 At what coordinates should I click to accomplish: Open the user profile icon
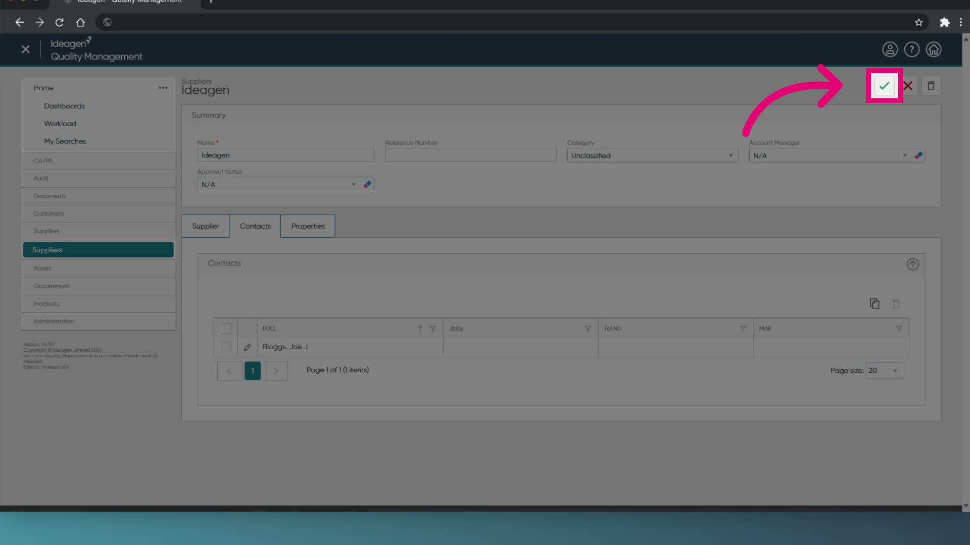click(x=890, y=49)
